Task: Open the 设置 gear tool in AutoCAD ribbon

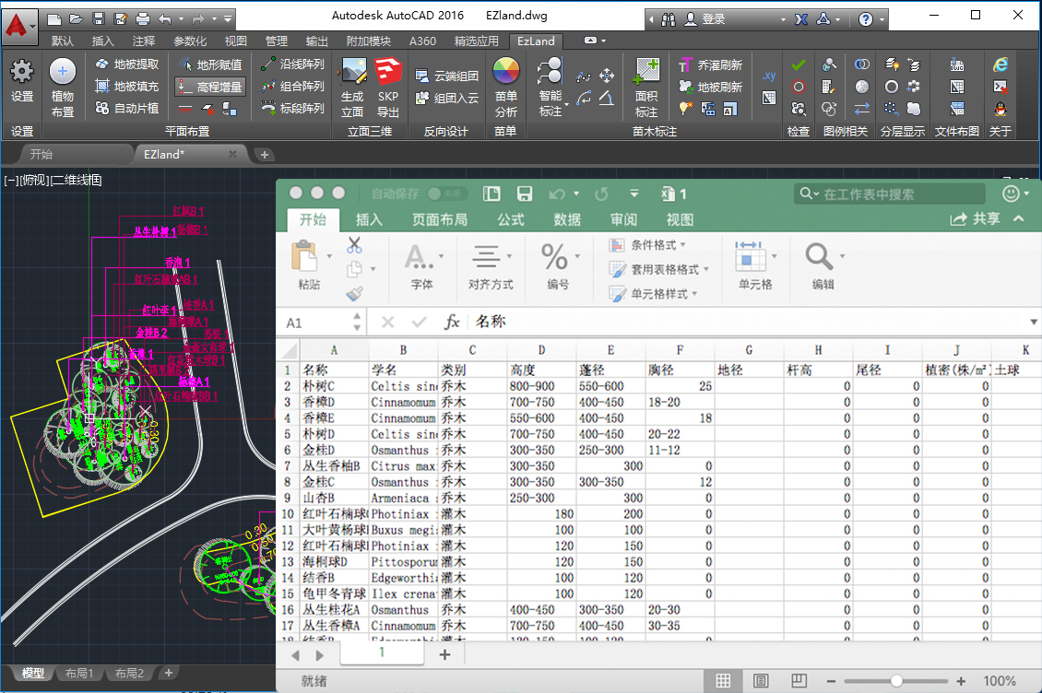Action: 22,80
